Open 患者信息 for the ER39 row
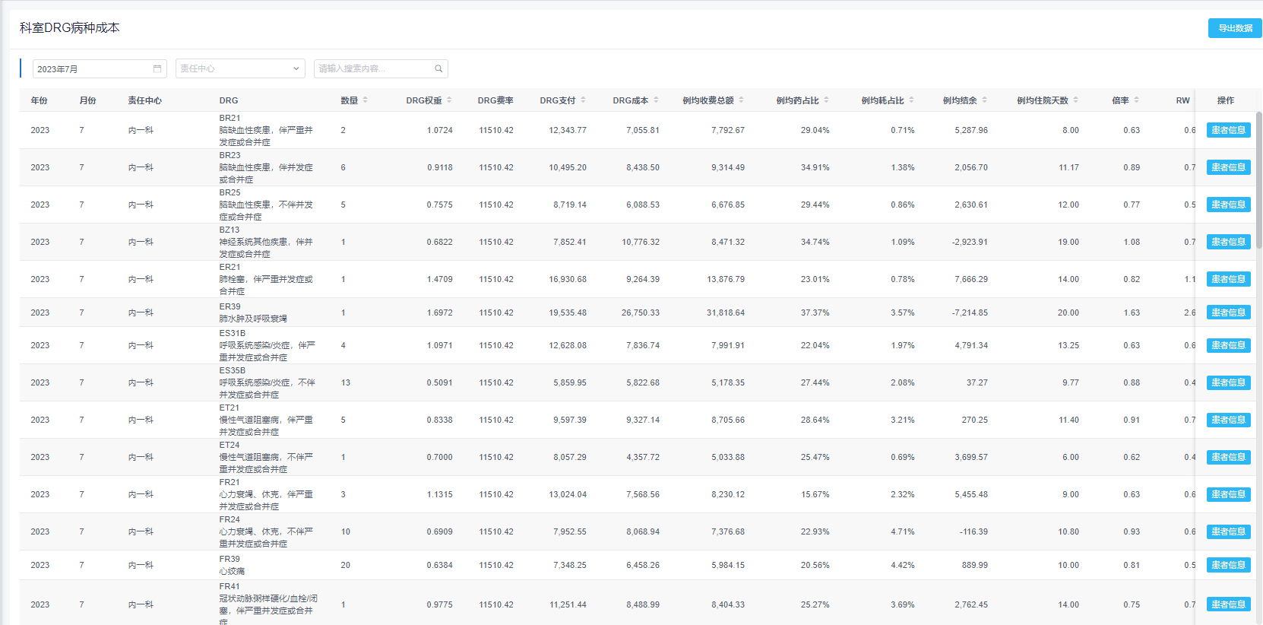 (x=1228, y=312)
